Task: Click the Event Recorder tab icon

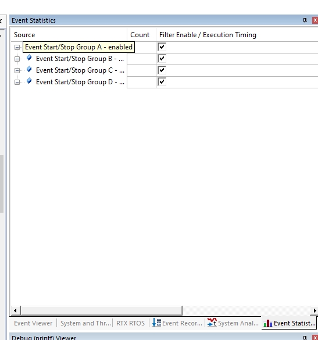Action: (x=156, y=323)
